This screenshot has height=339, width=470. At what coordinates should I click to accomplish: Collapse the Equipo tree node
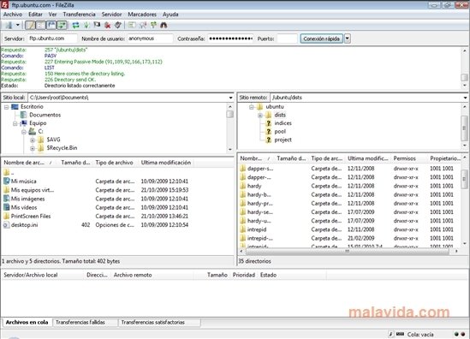point(15,123)
